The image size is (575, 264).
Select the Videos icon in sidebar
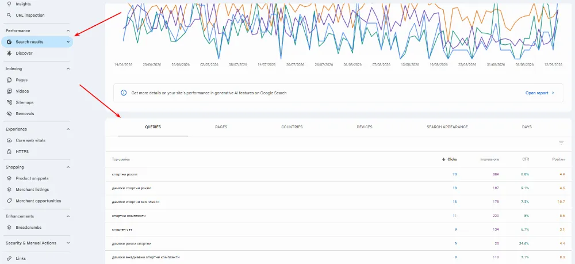click(9, 91)
